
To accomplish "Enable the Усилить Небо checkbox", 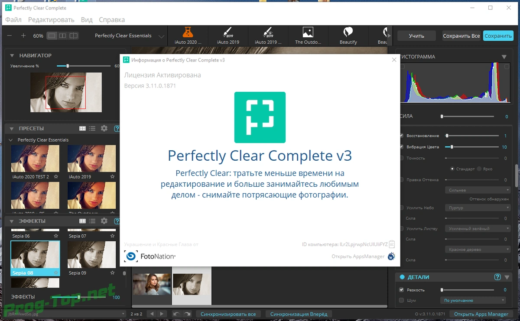I will (x=401, y=208).
